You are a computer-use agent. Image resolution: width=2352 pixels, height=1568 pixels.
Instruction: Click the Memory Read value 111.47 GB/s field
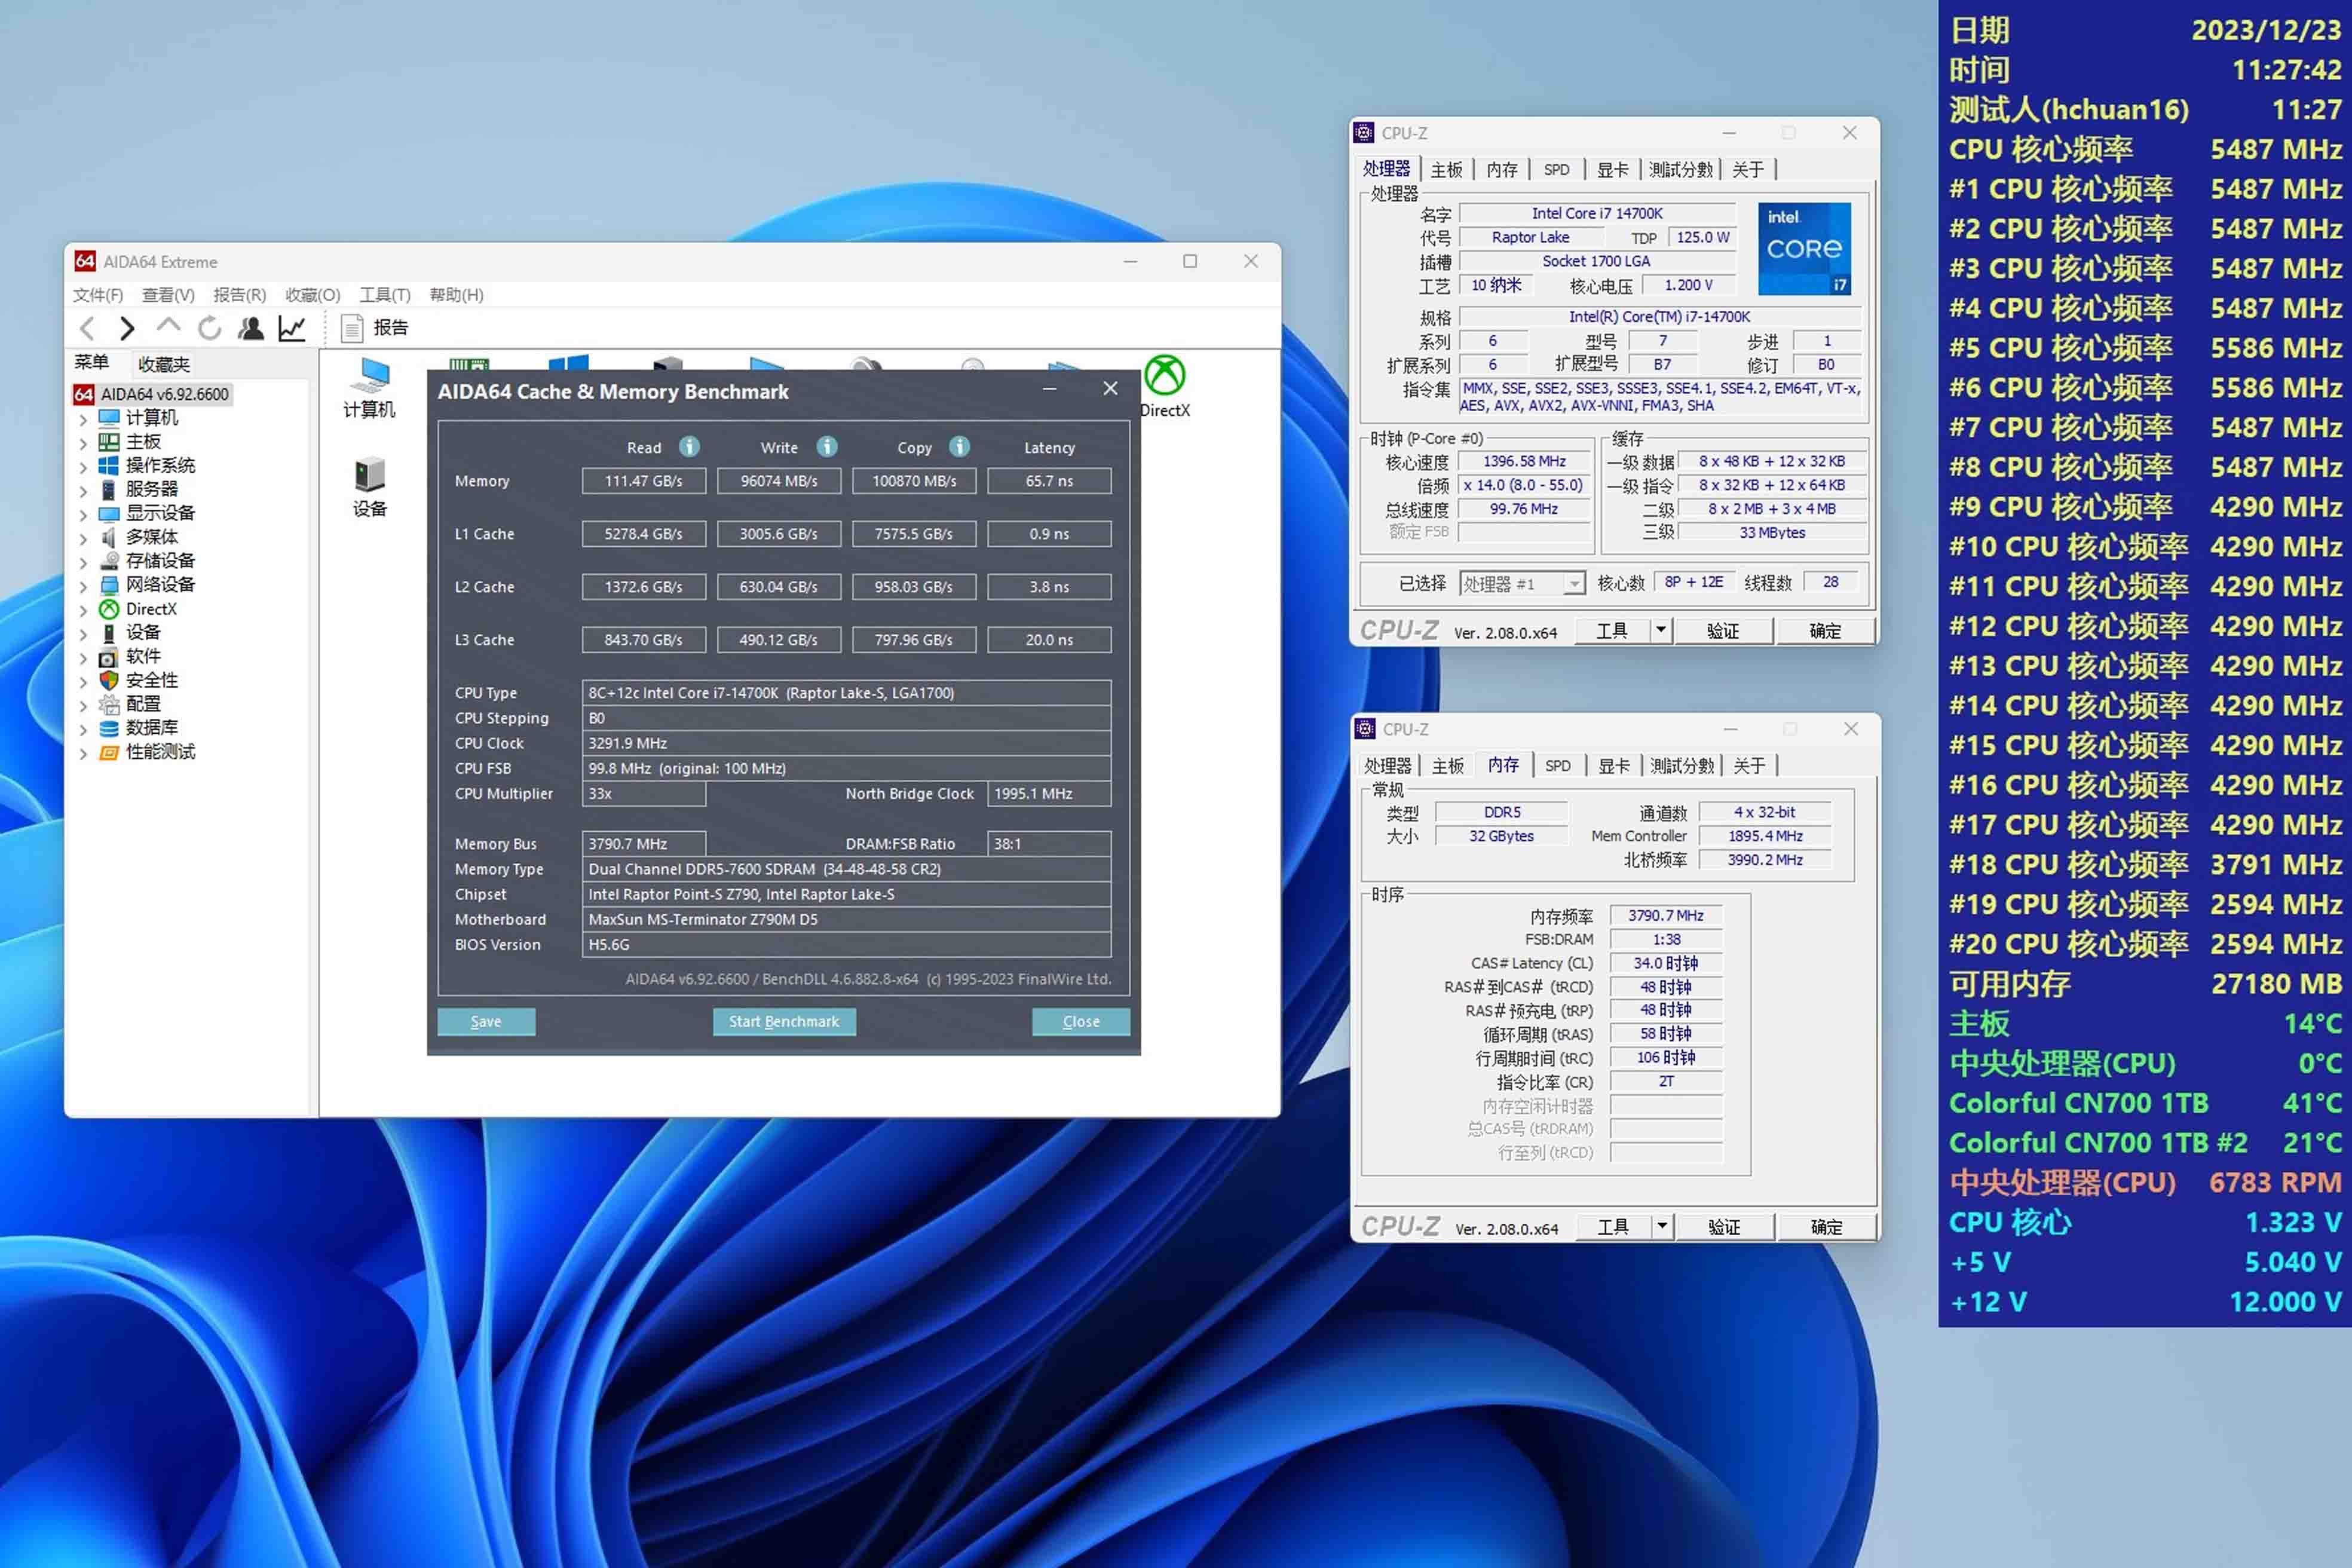(644, 481)
